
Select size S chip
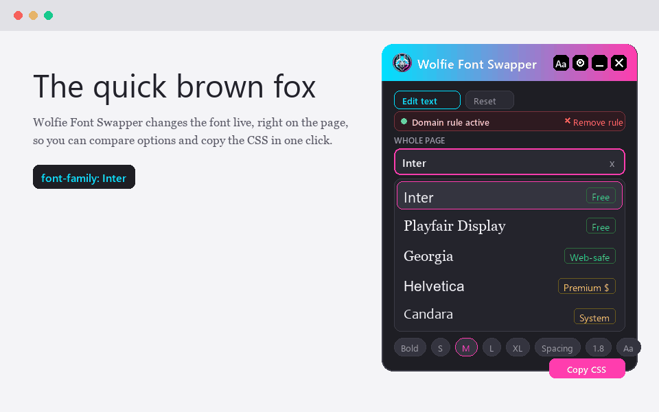[x=441, y=347]
